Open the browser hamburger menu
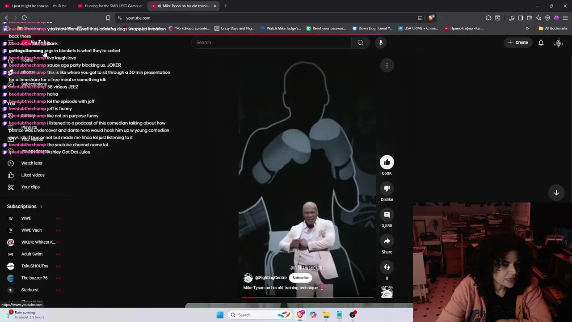The image size is (572, 322). pos(565,18)
